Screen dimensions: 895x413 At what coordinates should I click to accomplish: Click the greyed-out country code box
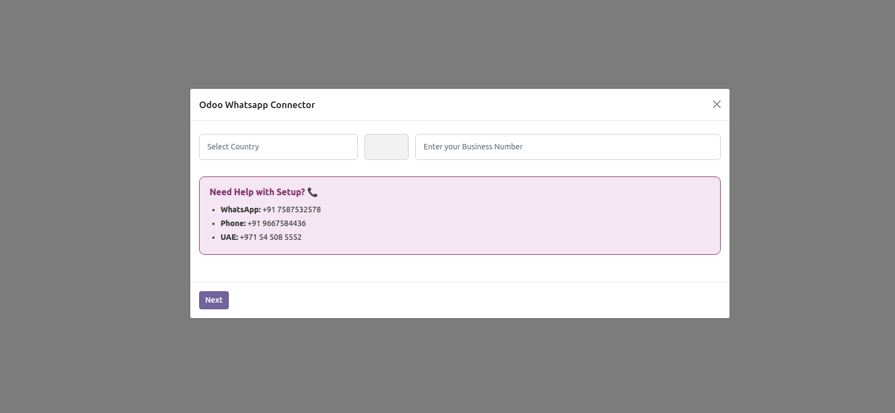click(386, 147)
